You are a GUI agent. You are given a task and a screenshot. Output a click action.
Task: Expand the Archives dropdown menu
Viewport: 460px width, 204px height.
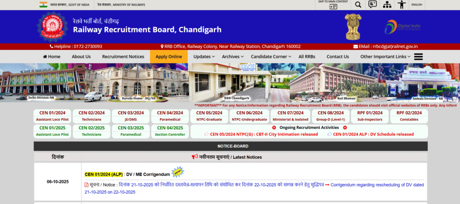pos(233,56)
